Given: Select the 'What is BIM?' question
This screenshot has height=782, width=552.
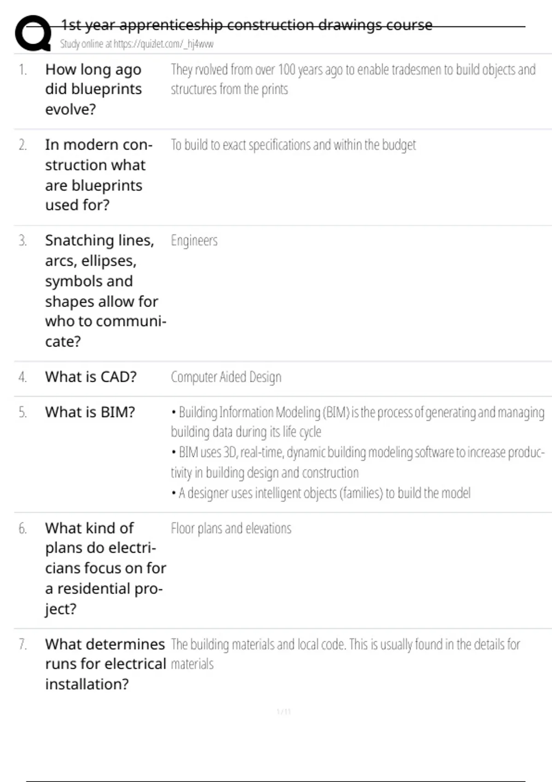Looking at the screenshot, I should 90,412.
